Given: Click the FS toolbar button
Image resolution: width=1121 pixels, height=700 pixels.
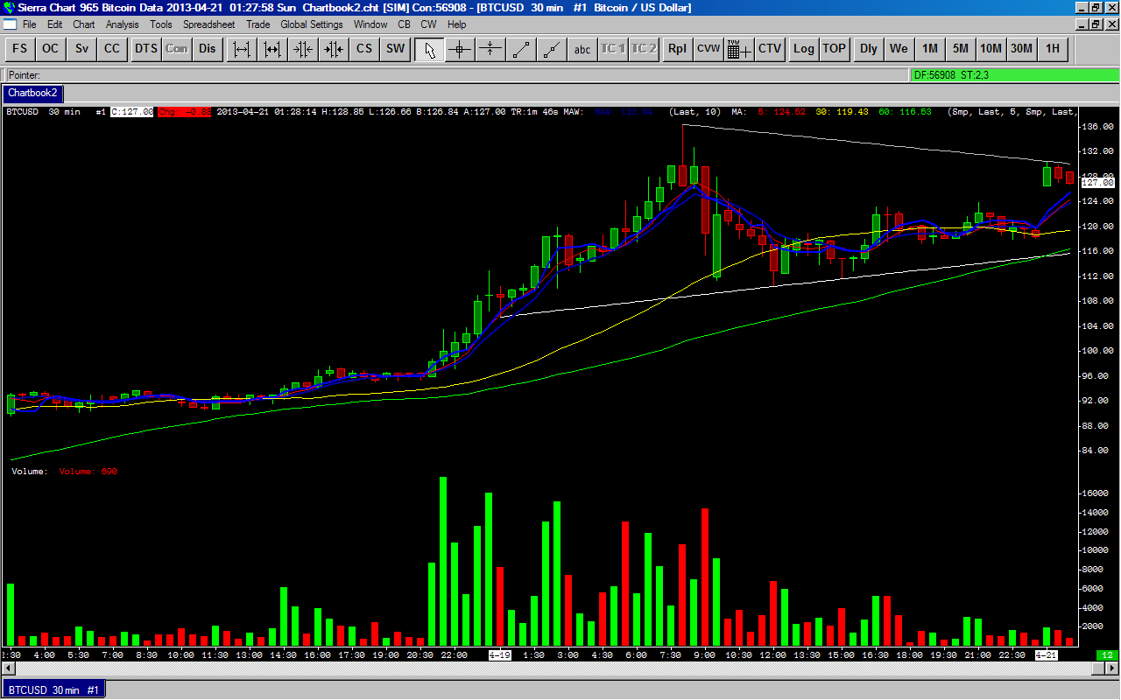Looking at the screenshot, I should point(19,49).
